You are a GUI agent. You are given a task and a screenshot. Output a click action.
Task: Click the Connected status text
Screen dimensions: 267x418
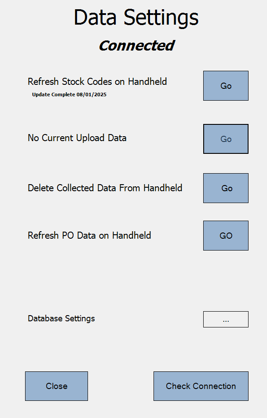tap(136, 45)
